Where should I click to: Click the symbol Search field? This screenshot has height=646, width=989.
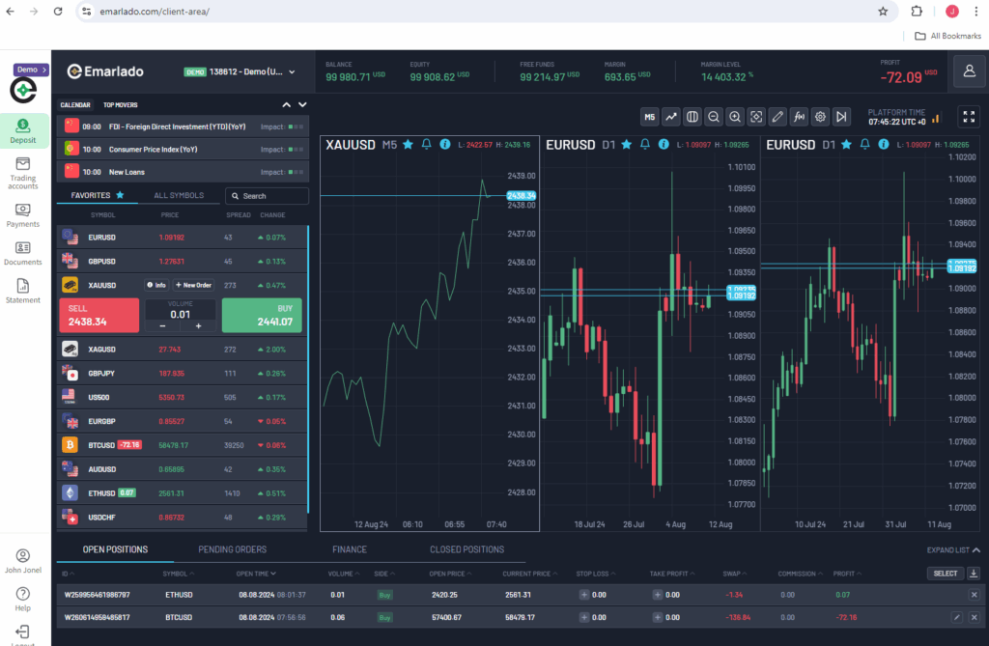[x=267, y=196]
